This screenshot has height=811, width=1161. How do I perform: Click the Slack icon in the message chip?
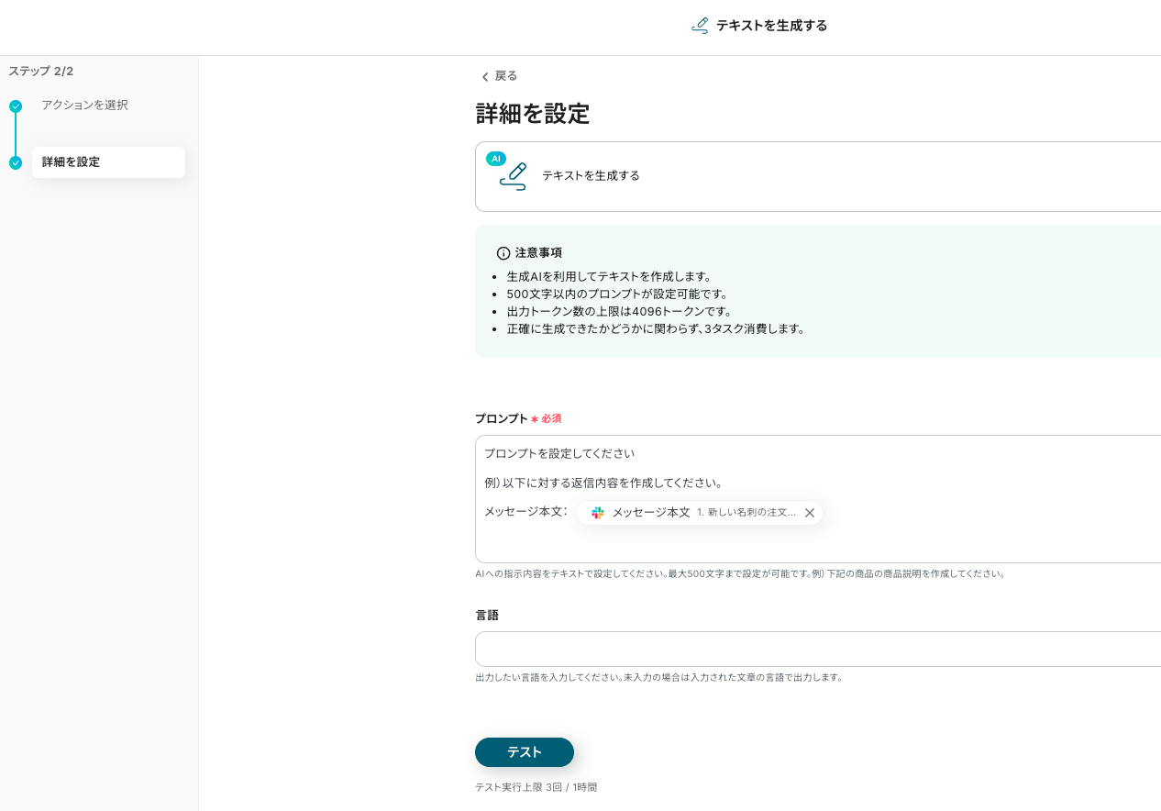[x=598, y=513]
